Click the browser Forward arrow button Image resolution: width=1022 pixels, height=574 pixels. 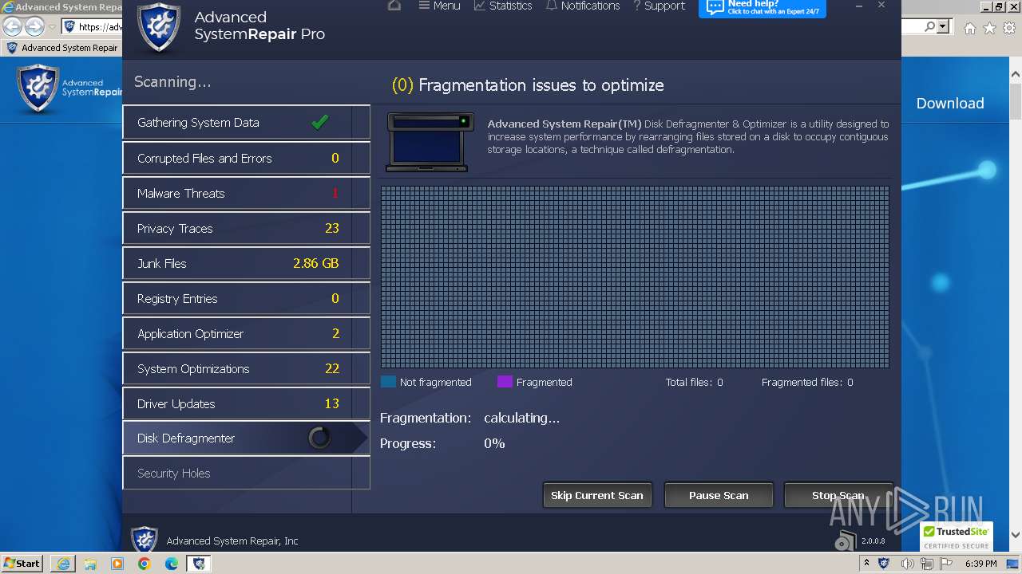point(34,26)
